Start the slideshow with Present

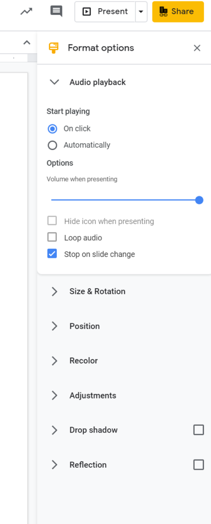(105, 12)
